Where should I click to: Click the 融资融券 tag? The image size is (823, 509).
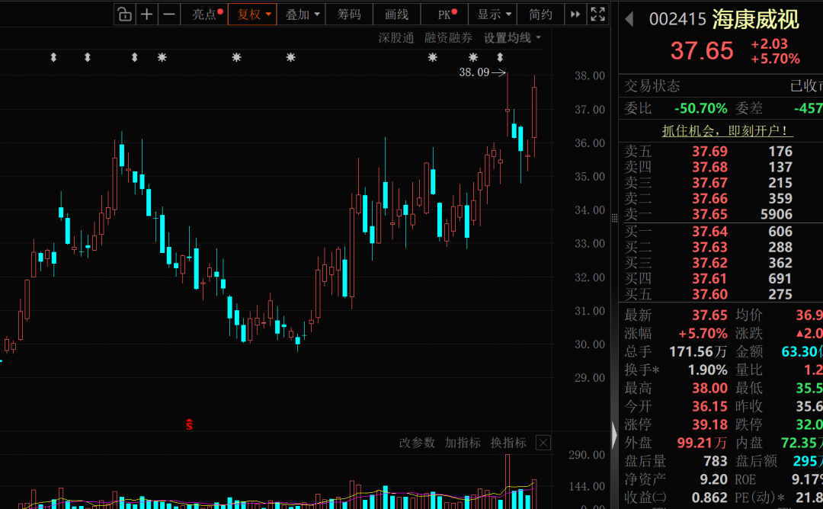[x=448, y=38]
